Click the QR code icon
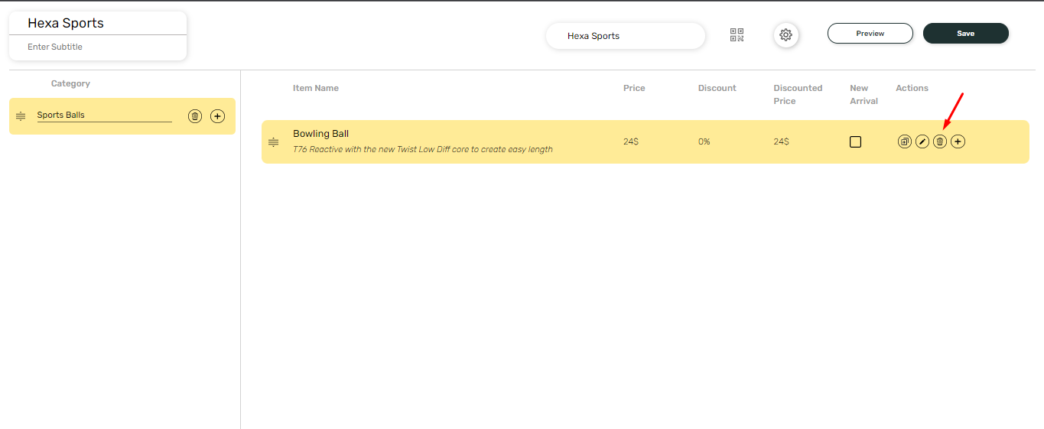Screen dimensions: 1044x429 coord(737,35)
